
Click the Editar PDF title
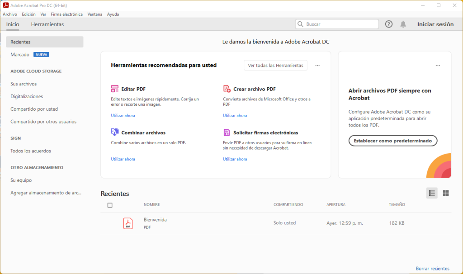133,89
